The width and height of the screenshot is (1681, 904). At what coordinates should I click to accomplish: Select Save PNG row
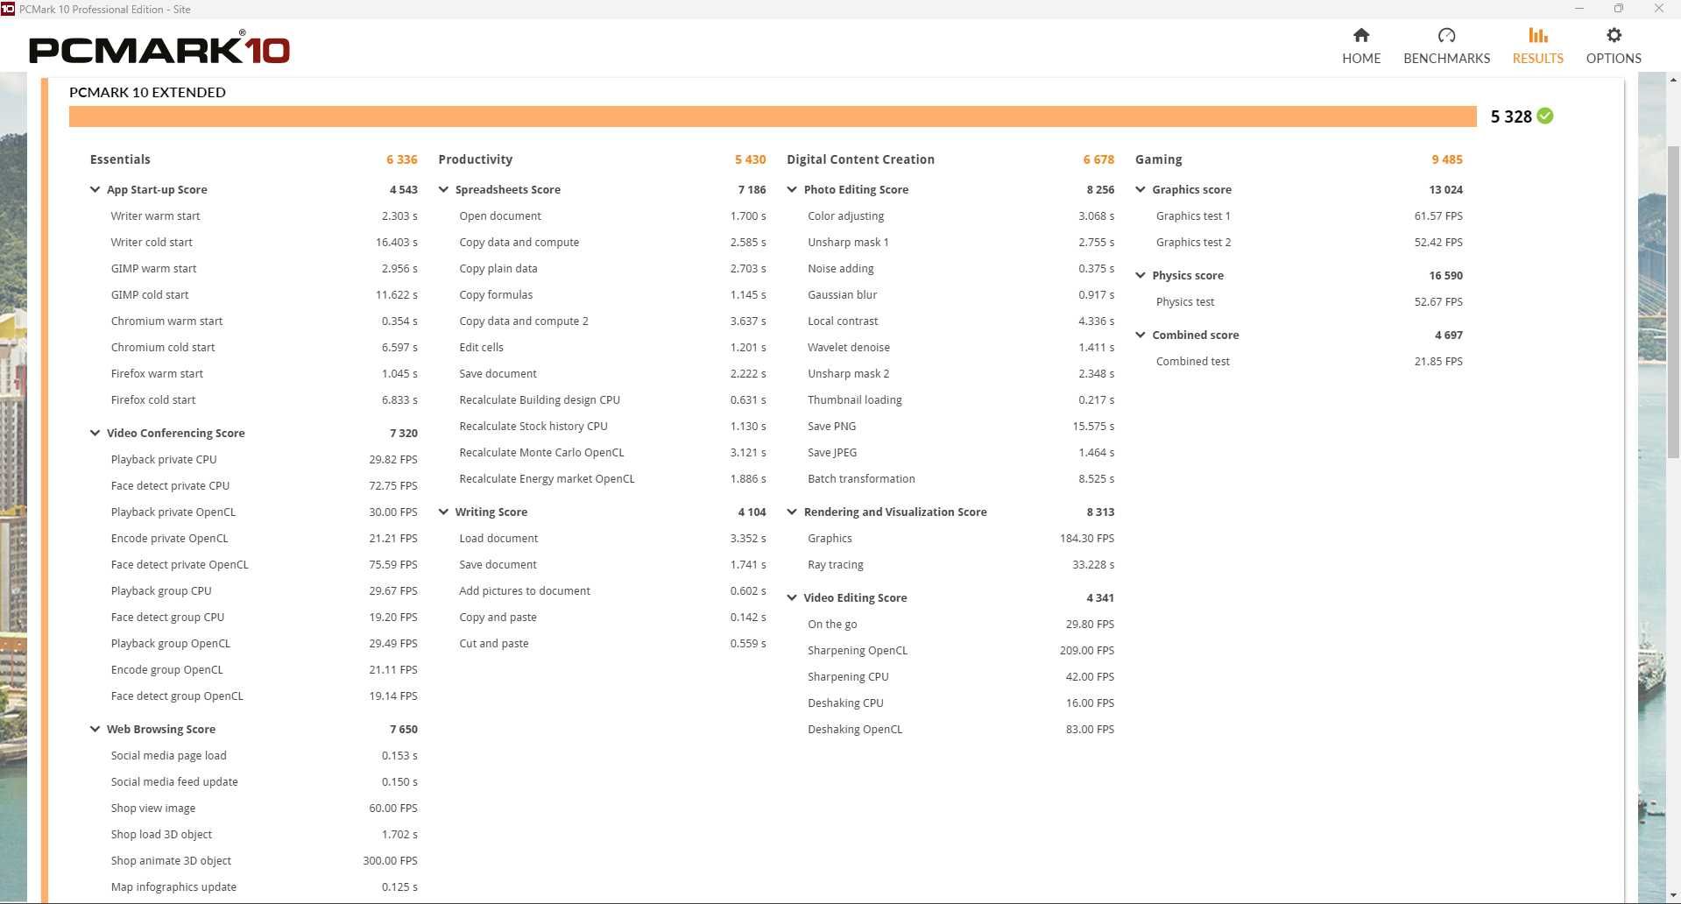coord(961,426)
